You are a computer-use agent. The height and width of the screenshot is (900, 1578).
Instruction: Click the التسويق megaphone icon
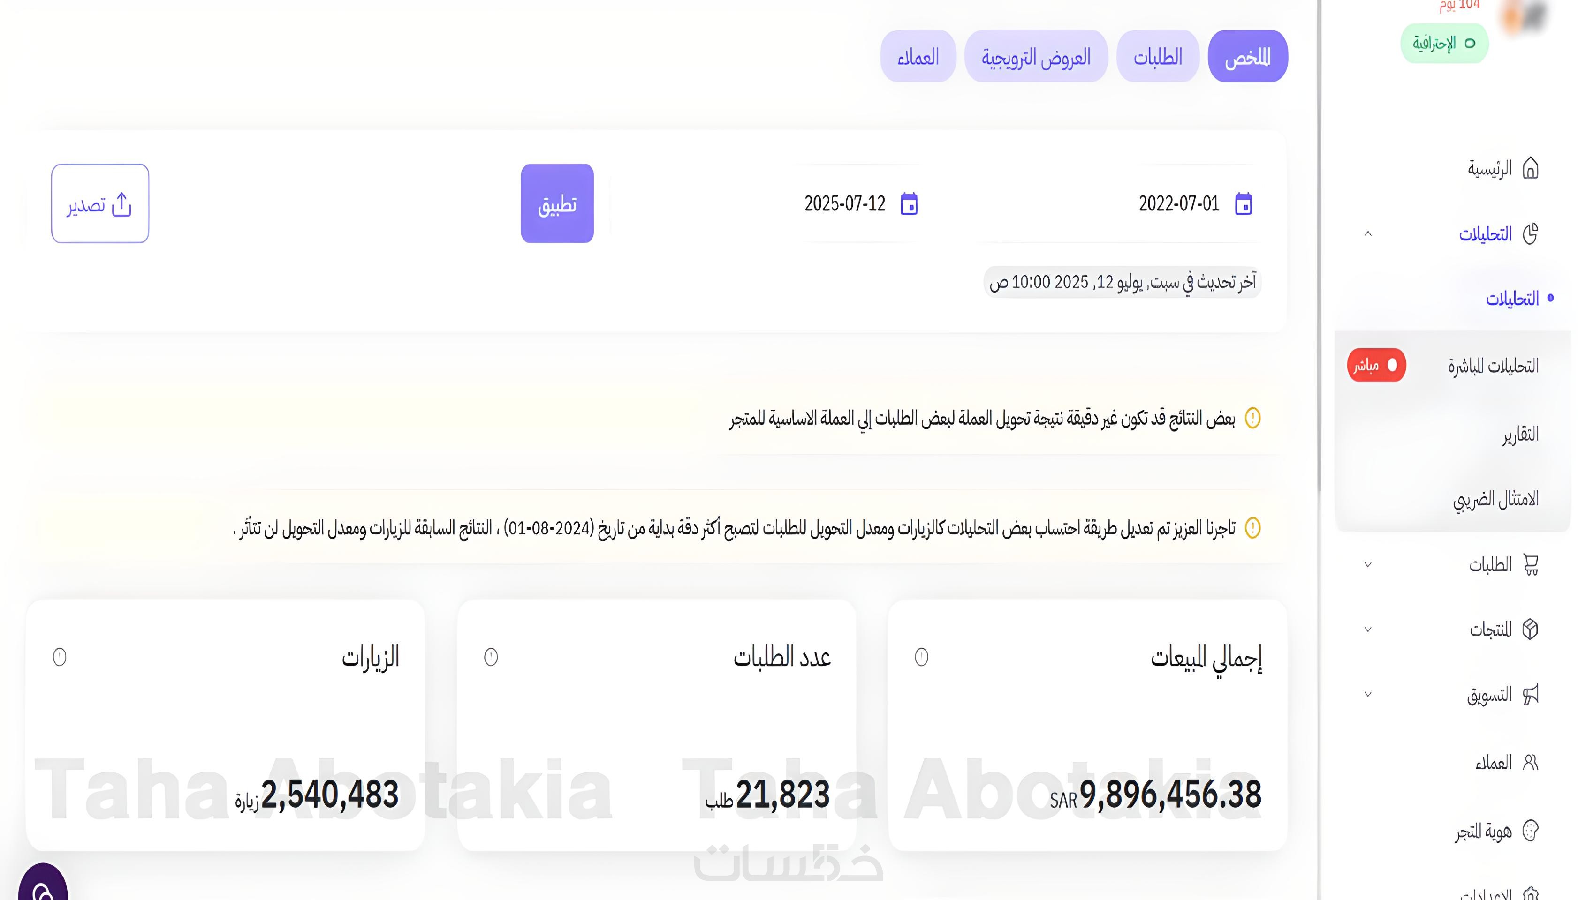[x=1530, y=694]
